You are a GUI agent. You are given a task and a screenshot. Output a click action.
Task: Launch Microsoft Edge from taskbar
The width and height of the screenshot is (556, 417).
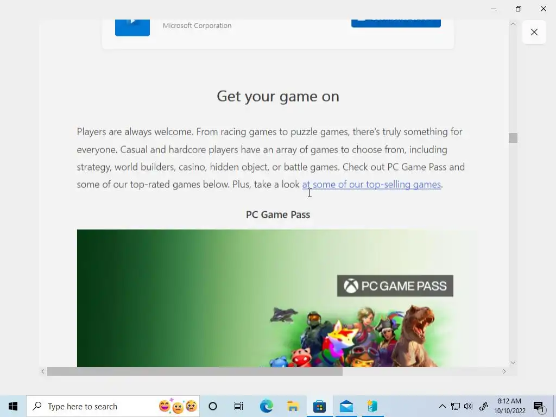pos(266,406)
